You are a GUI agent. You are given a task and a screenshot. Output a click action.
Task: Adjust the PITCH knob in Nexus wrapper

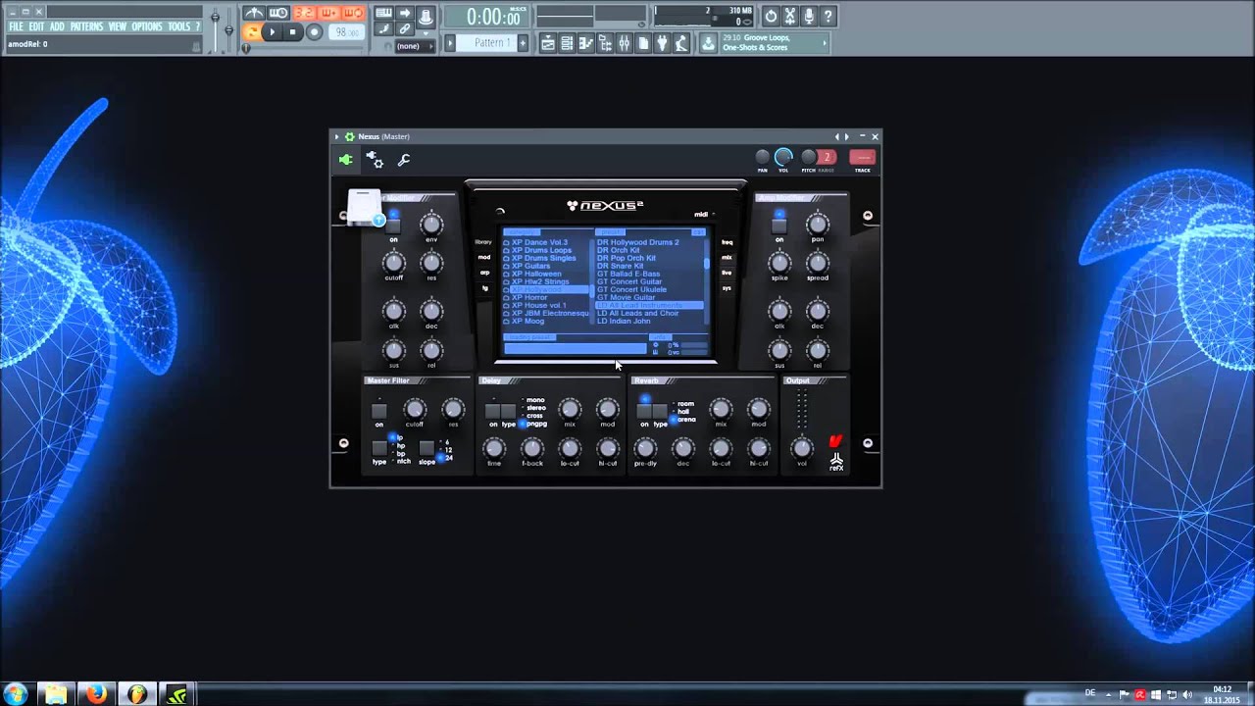pos(809,157)
